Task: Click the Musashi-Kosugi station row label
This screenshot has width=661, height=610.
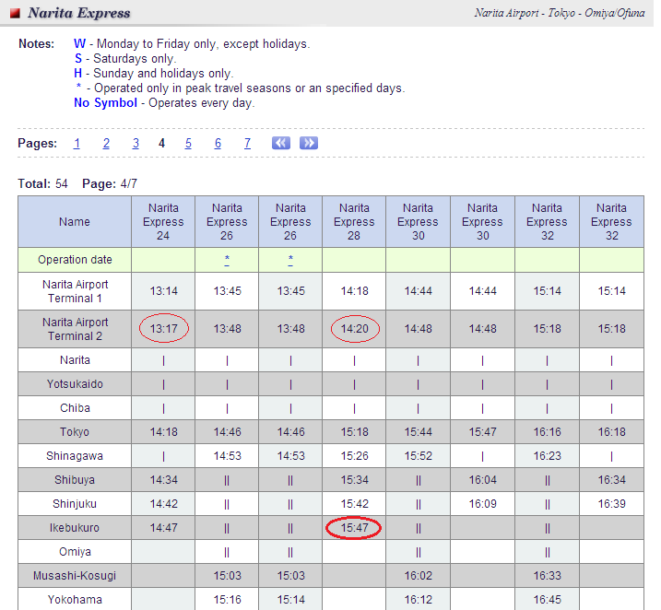Action: click(75, 576)
